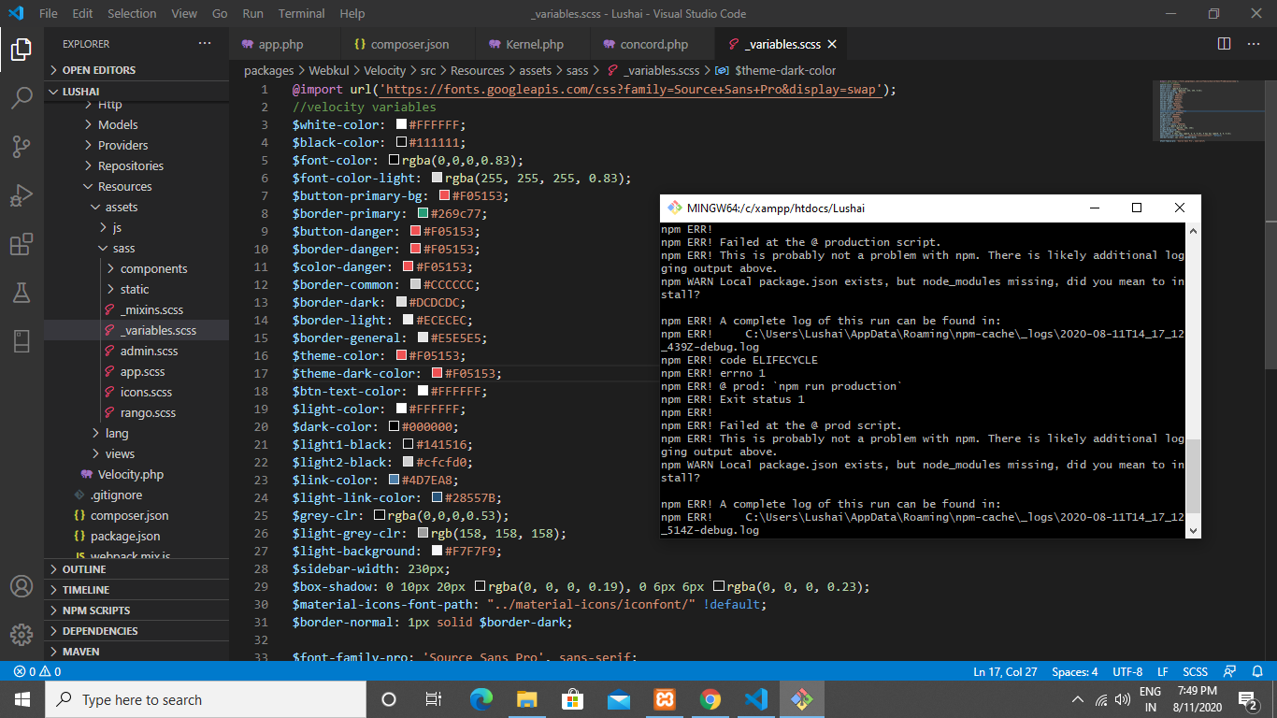Expand the TIMELINE section

pyautogui.click(x=136, y=590)
